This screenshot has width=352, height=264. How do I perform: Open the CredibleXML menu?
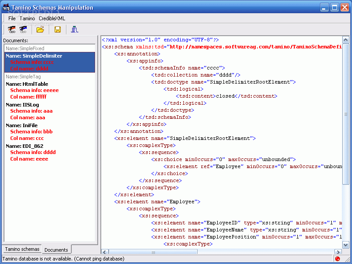52,18
